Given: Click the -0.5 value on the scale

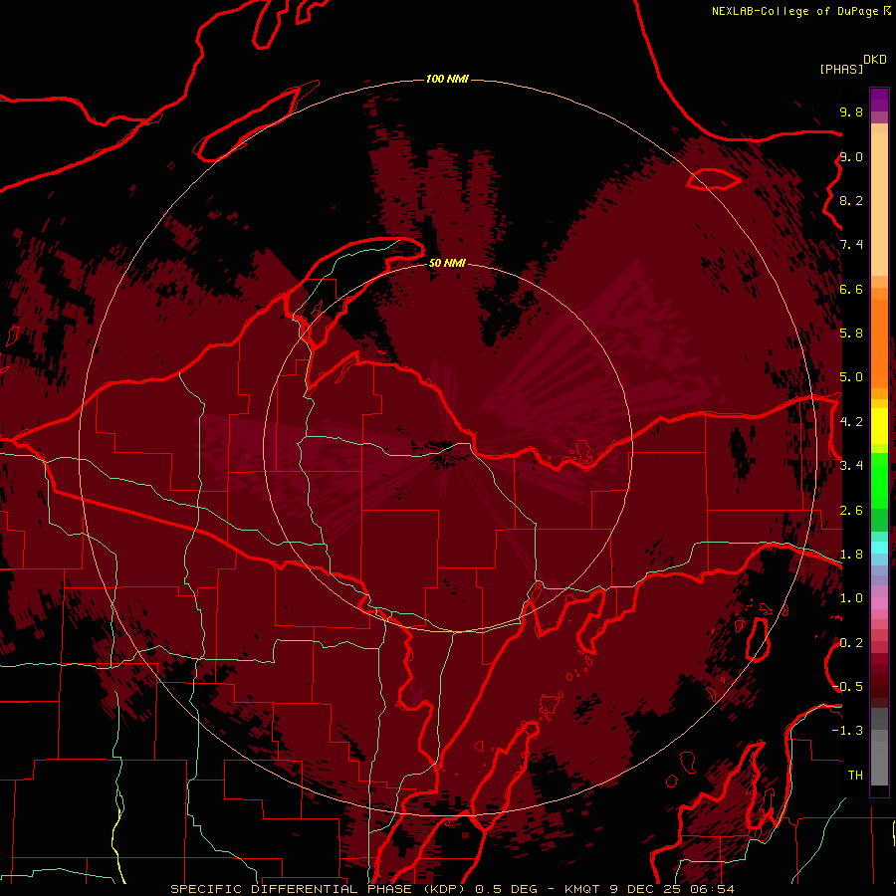Looking at the screenshot, I should pyautogui.click(x=847, y=687).
